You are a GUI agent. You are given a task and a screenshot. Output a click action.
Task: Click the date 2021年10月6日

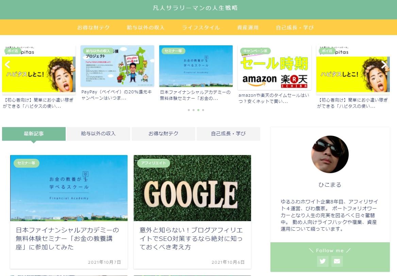click(228, 262)
